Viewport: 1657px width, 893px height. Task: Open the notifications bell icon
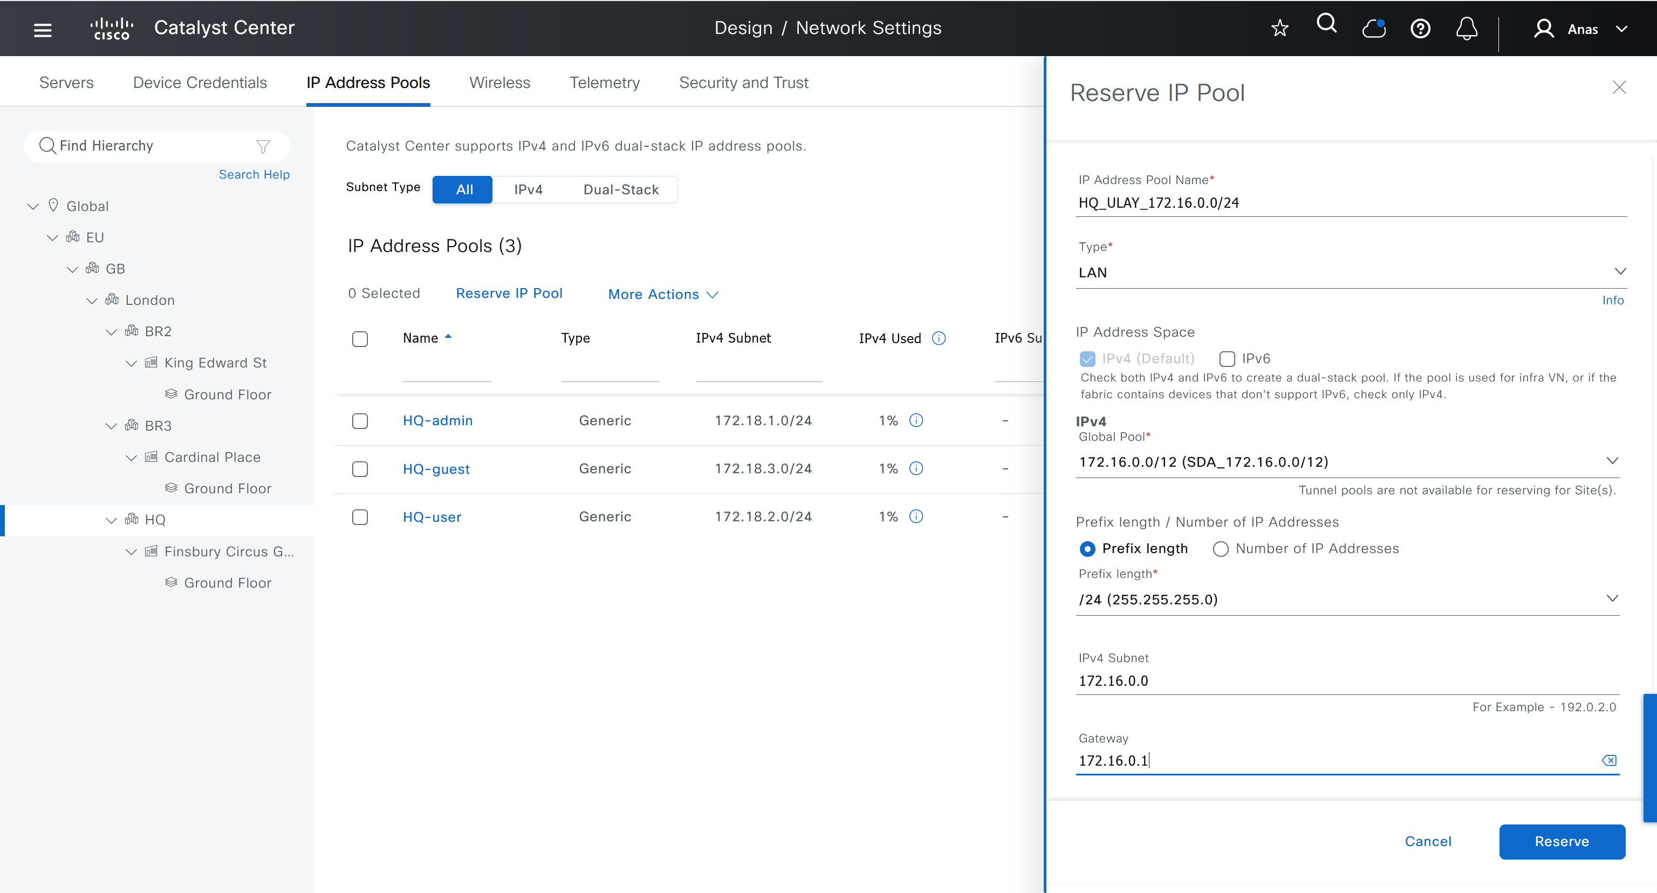tap(1466, 29)
